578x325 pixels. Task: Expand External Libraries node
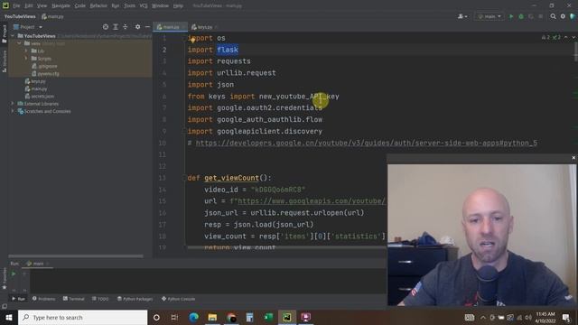(13, 104)
